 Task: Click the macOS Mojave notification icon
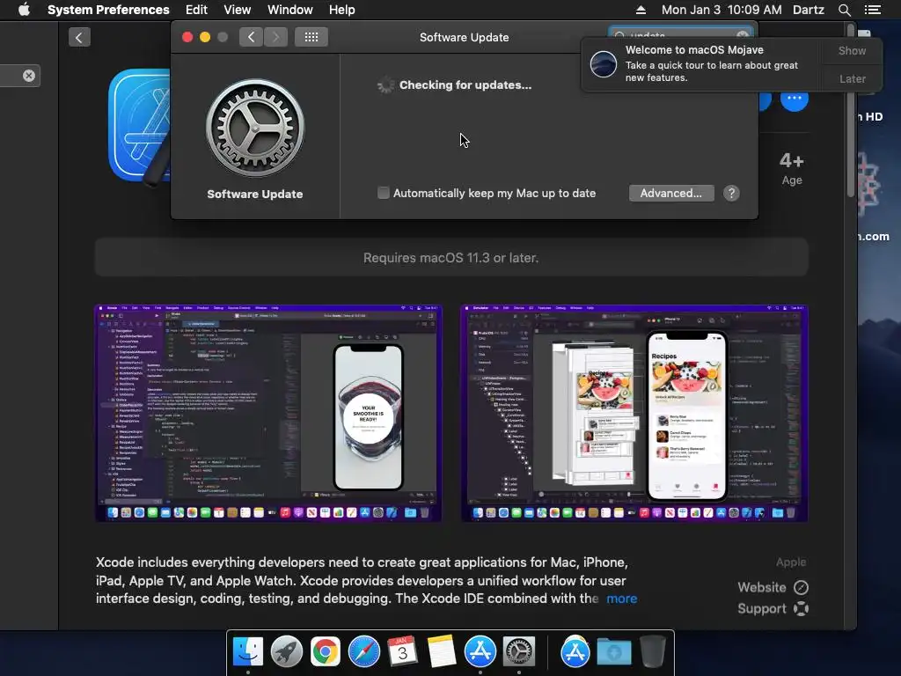604,63
